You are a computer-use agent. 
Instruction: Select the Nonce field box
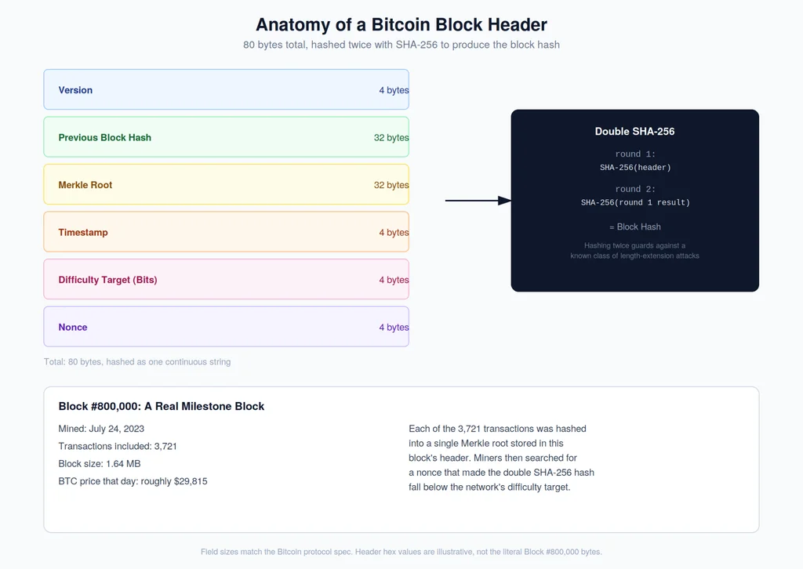point(227,327)
